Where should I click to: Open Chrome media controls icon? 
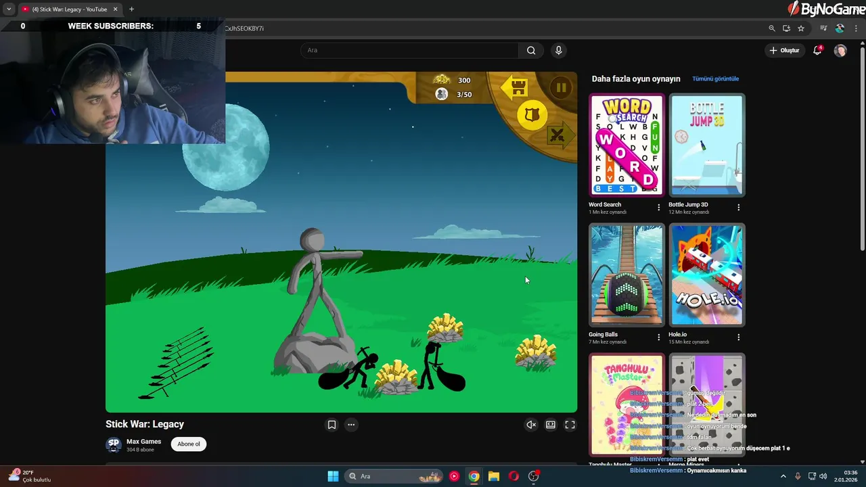[x=823, y=28]
